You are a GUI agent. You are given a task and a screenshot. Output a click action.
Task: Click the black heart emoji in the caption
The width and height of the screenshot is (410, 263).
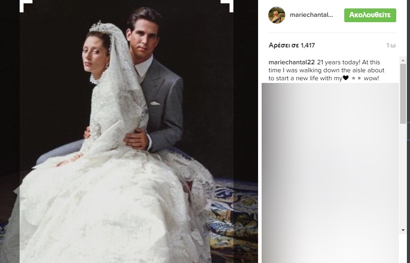pos(346,78)
